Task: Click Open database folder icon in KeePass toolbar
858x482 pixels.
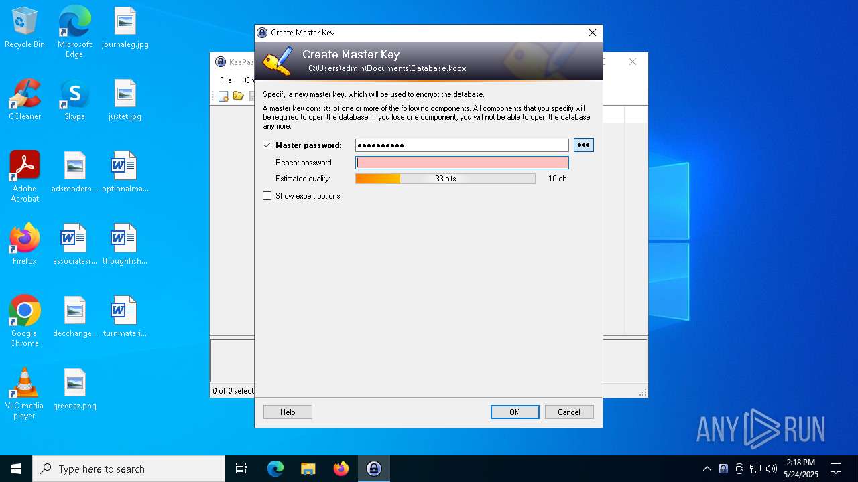Action: click(238, 96)
